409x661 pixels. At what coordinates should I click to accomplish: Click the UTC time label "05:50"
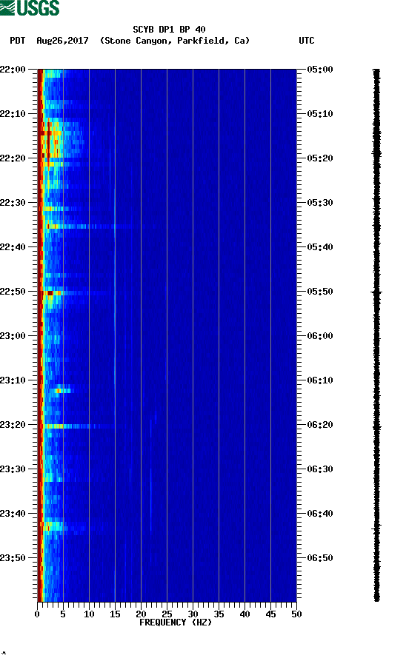[x=320, y=292]
